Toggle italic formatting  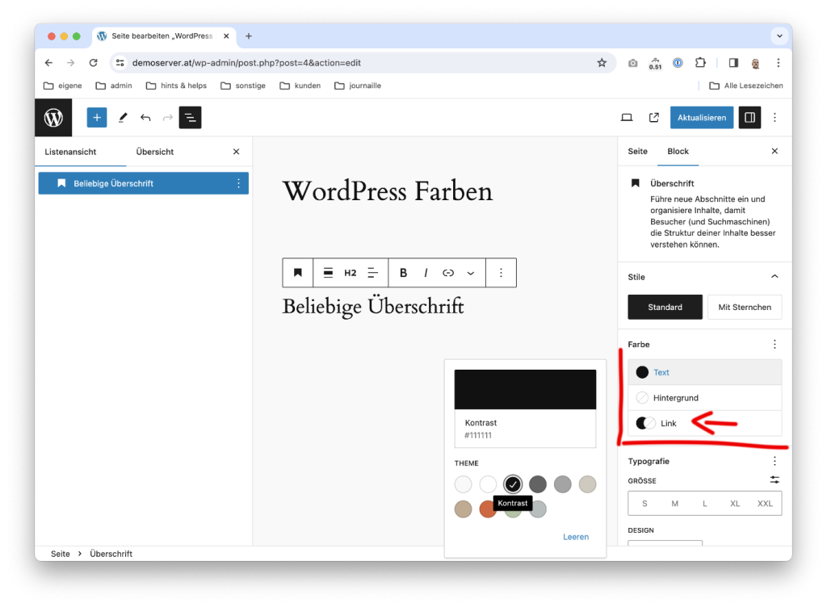[x=426, y=272]
